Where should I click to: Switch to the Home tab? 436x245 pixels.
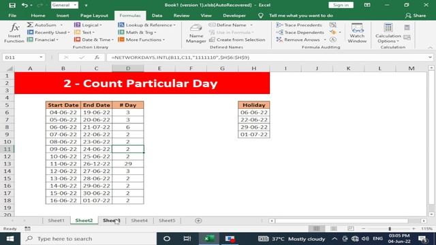(x=38, y=16)
